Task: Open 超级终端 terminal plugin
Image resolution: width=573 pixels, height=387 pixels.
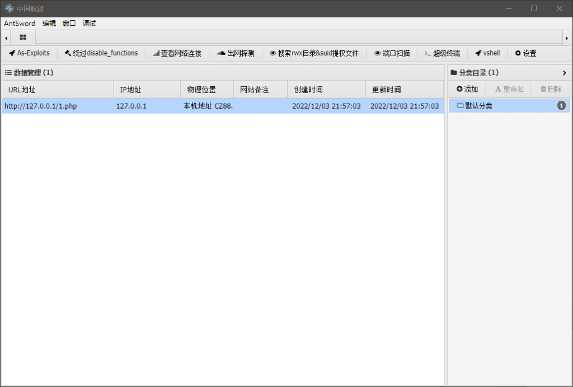Action: coord(442,53)
